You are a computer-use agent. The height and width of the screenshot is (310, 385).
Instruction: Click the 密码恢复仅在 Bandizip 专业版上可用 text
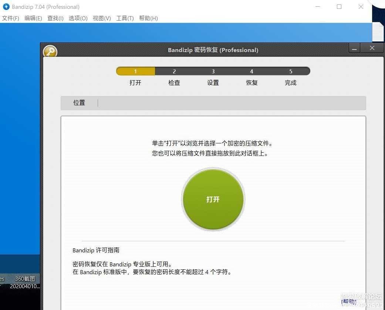pos(122,264)
